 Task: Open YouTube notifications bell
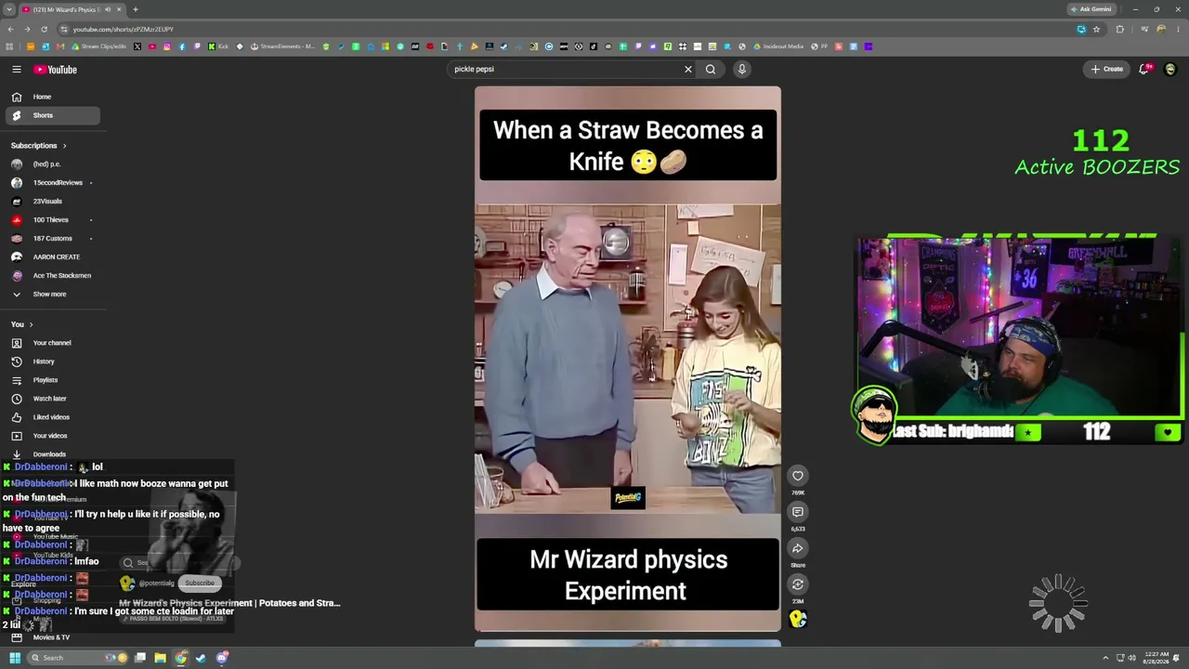pyautogui.click(x=1145, y=69)
